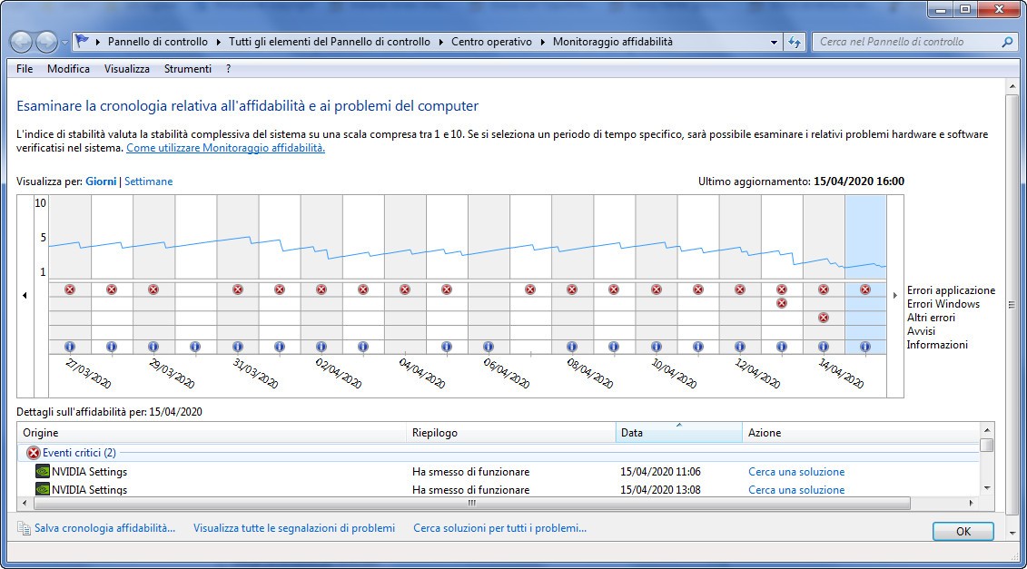Viewport: 1027px width, 569px height.
Task: Open the address bar history dropdown
Action: (x=774, y=42)
